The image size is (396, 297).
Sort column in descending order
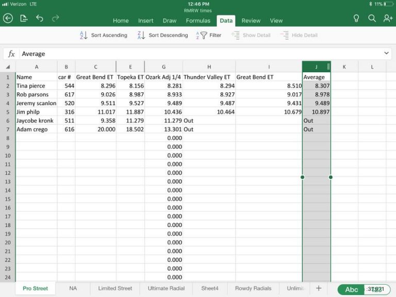click(x=162, y=35)
